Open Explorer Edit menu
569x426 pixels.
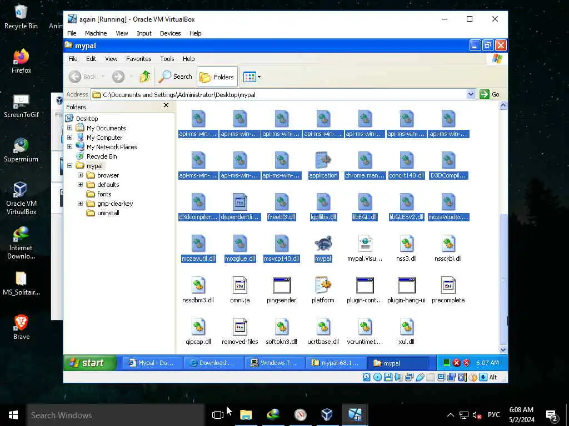91,59
